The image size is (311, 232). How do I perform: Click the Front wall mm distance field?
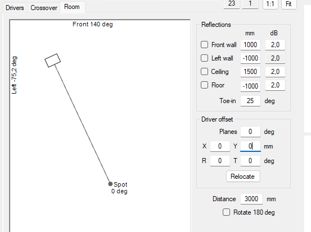[x=250, y=45]
